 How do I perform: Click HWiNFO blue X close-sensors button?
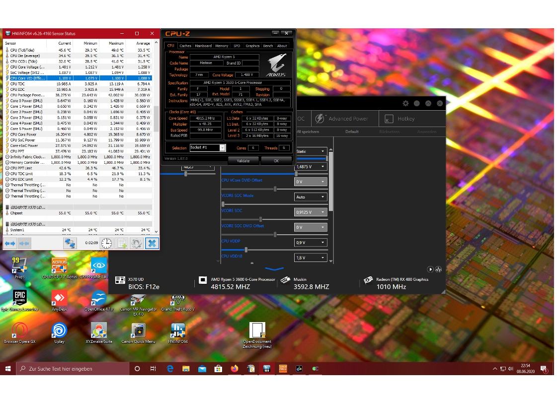(152, 243)
